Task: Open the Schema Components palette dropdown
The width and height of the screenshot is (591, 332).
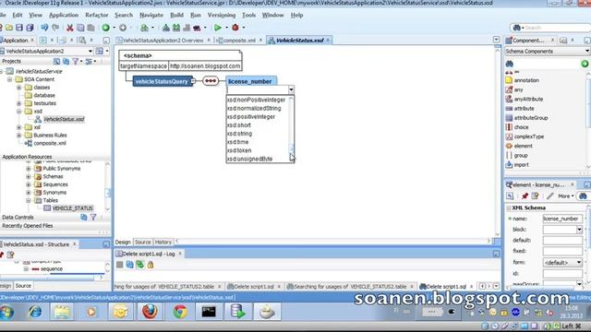Action: 587,52
